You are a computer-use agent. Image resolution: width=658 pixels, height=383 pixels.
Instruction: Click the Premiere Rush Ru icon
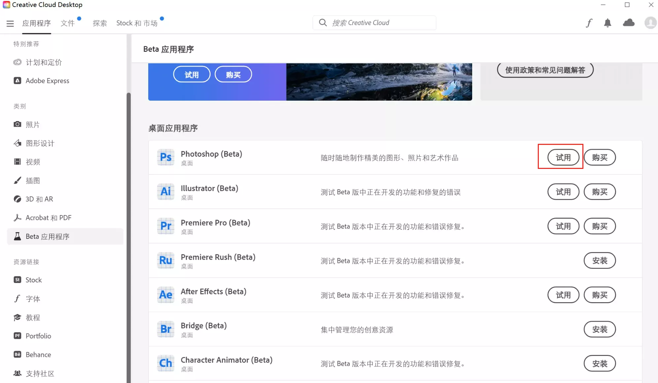166,260
